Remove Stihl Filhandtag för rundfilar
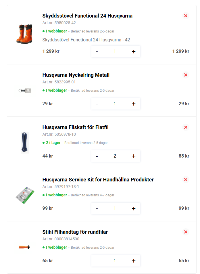The width and height of the screenshot is (200, 274). tap(186, 232)
